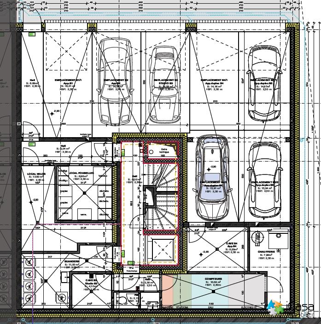Click the orange zone in Compteurs room
Viewport: 321px width, 324px height.
point(167,290)
